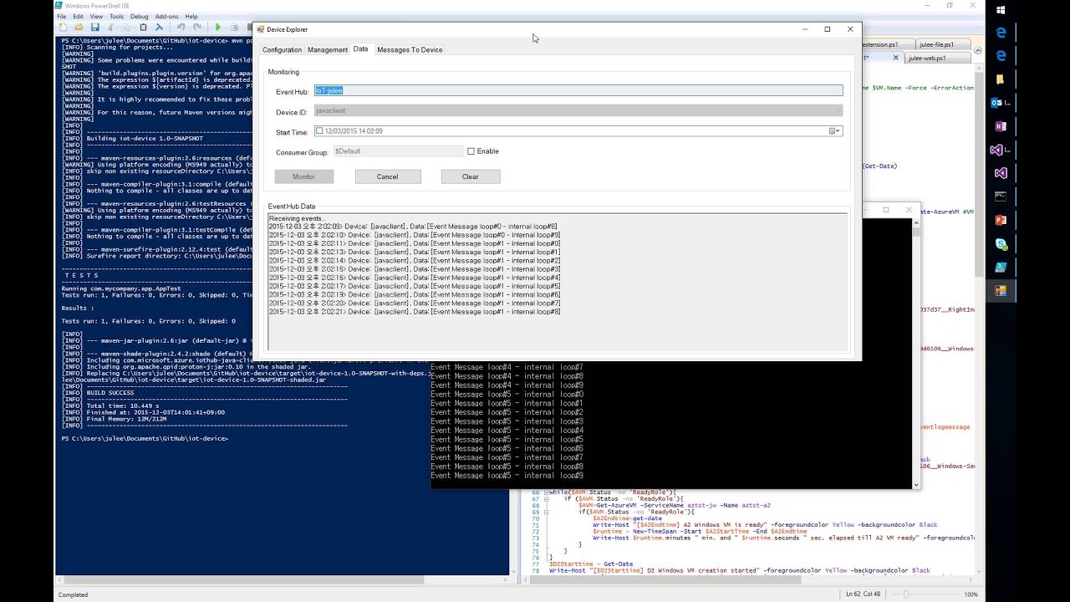Open the View menu in PowerShell ISE

96,16
